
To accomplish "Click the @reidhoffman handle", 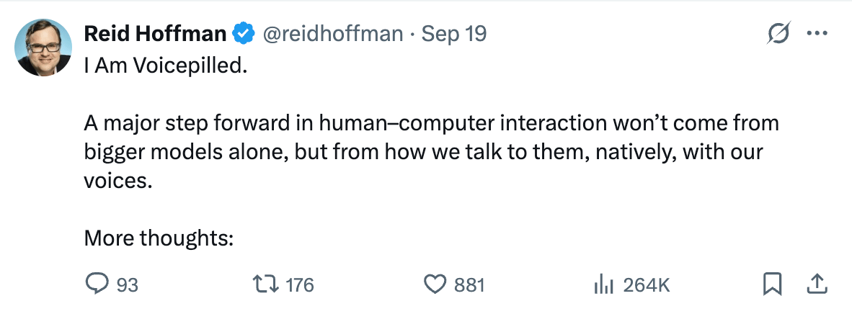I will [x=334, y=33].
